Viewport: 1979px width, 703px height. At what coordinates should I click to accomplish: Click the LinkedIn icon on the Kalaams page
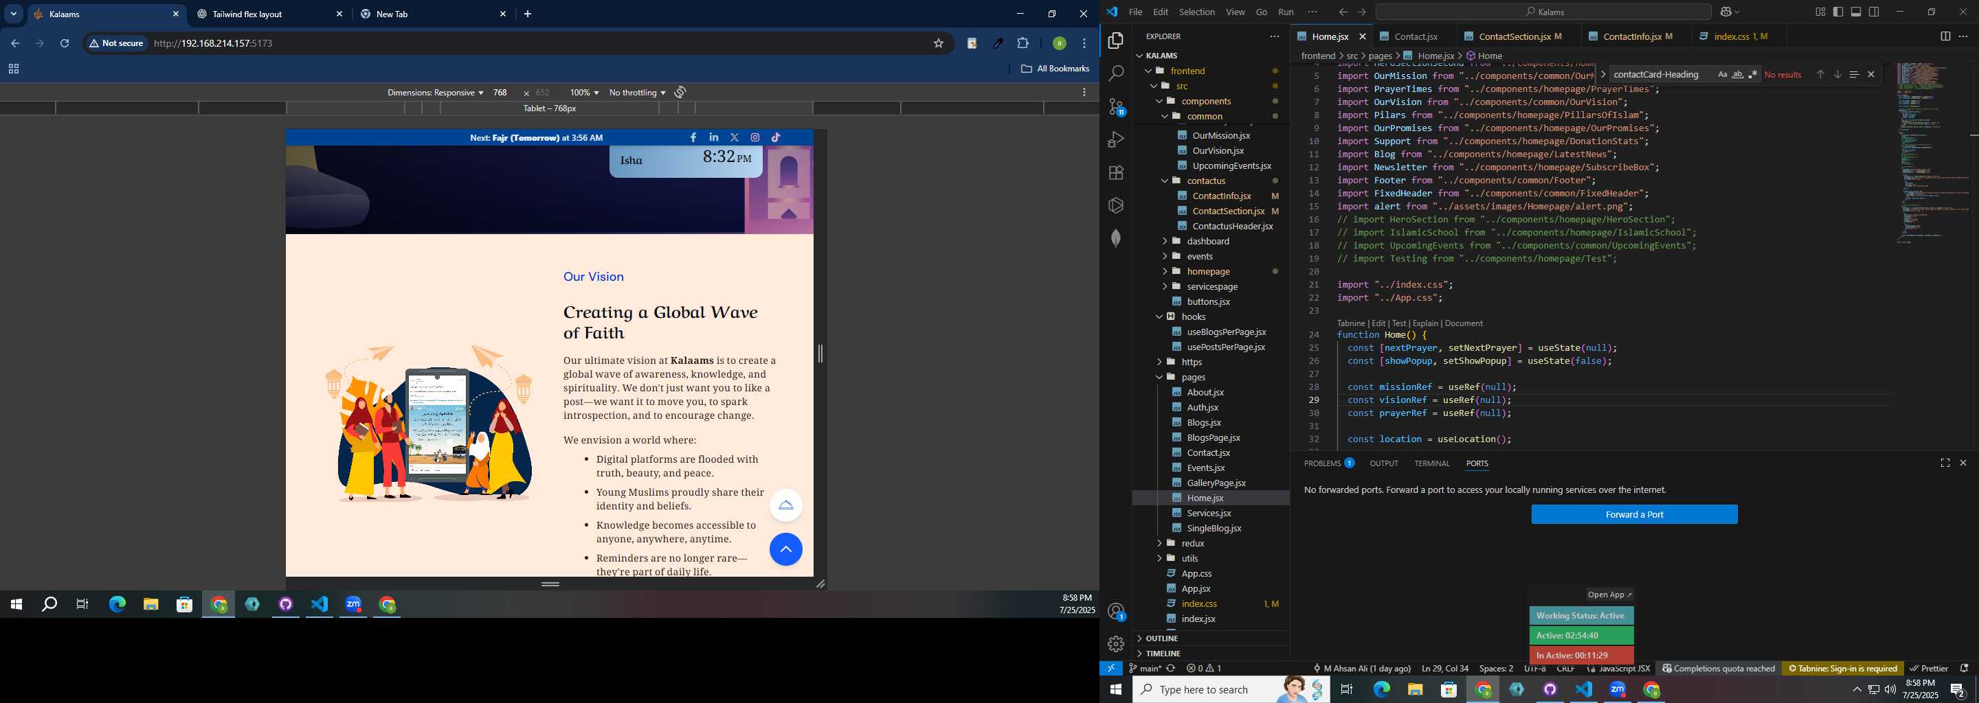click(714, 137)
